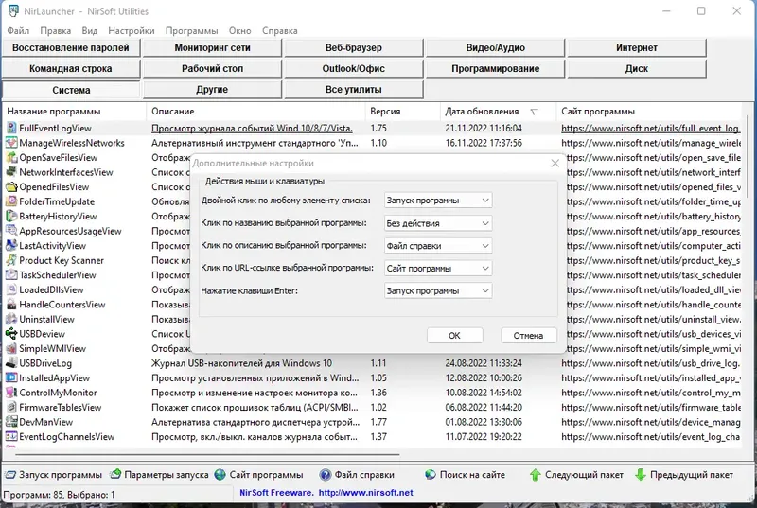
Task: Select the OpenSaveFilesView icon
Action: tap(11, 158)
